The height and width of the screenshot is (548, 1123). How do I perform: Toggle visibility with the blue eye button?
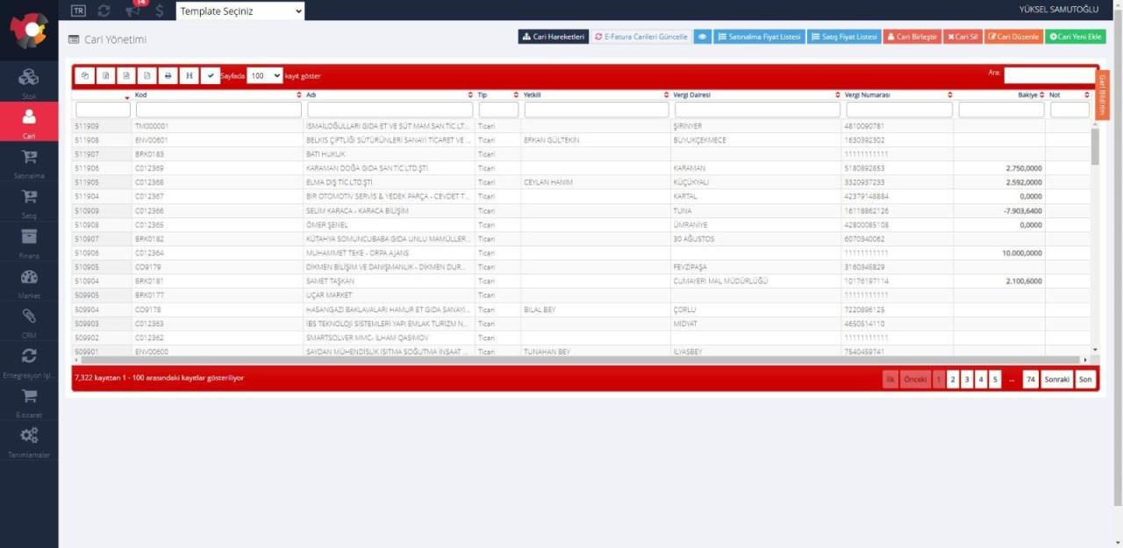coord(702,37)
